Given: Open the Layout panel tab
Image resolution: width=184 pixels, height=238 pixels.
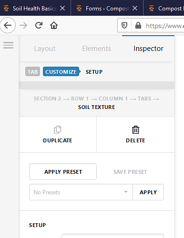Looking at the screenshot, I should (x=45, y=49).
